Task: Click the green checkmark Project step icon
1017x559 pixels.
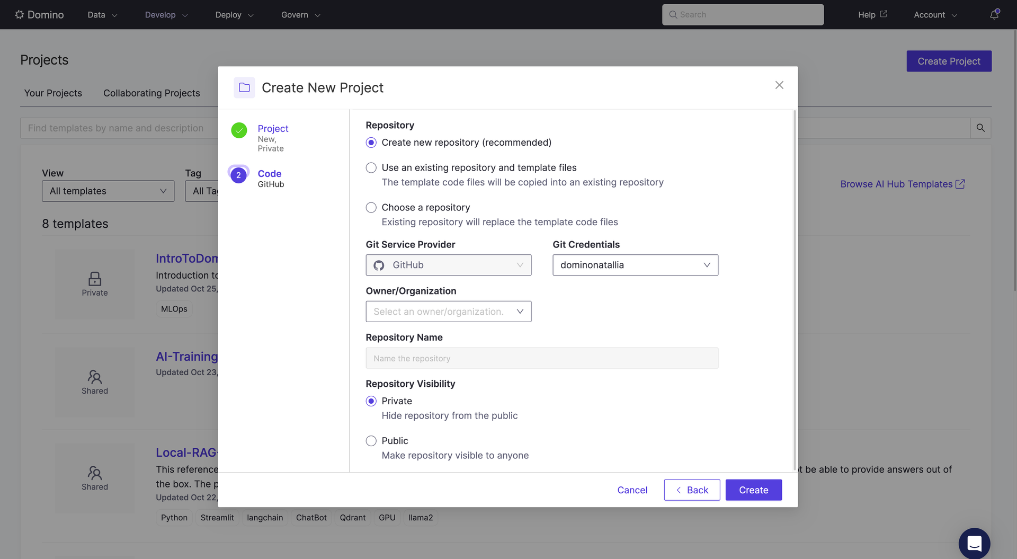Action: pos(239,130)
